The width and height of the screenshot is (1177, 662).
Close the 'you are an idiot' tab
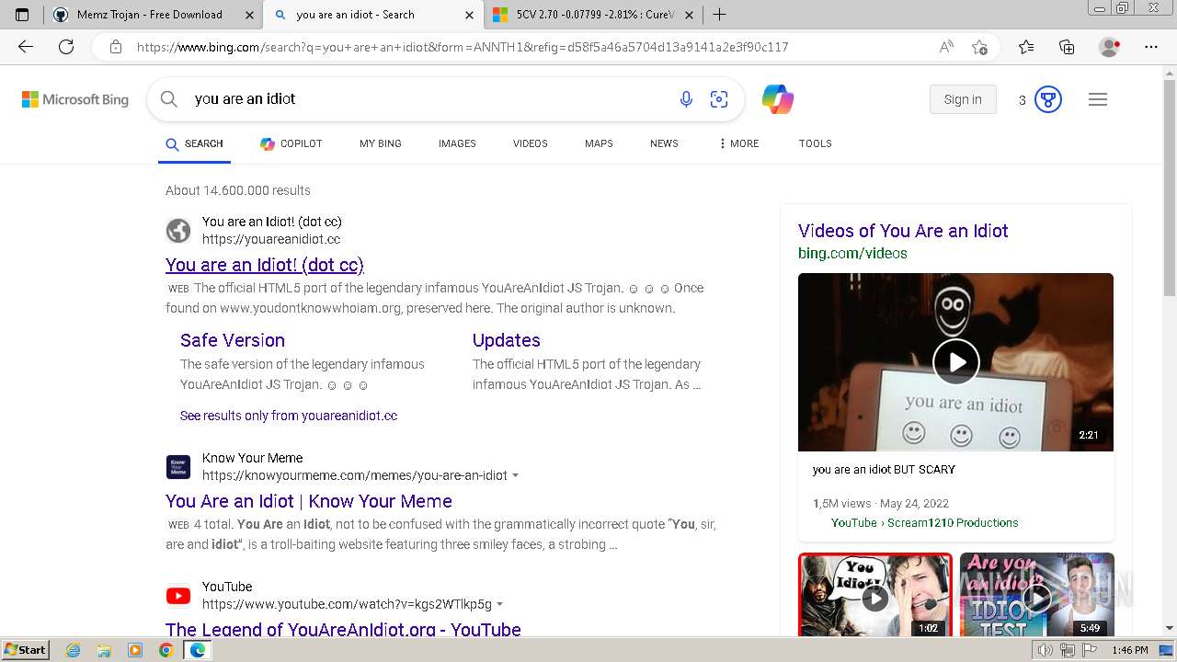click(x=469, y=15)
